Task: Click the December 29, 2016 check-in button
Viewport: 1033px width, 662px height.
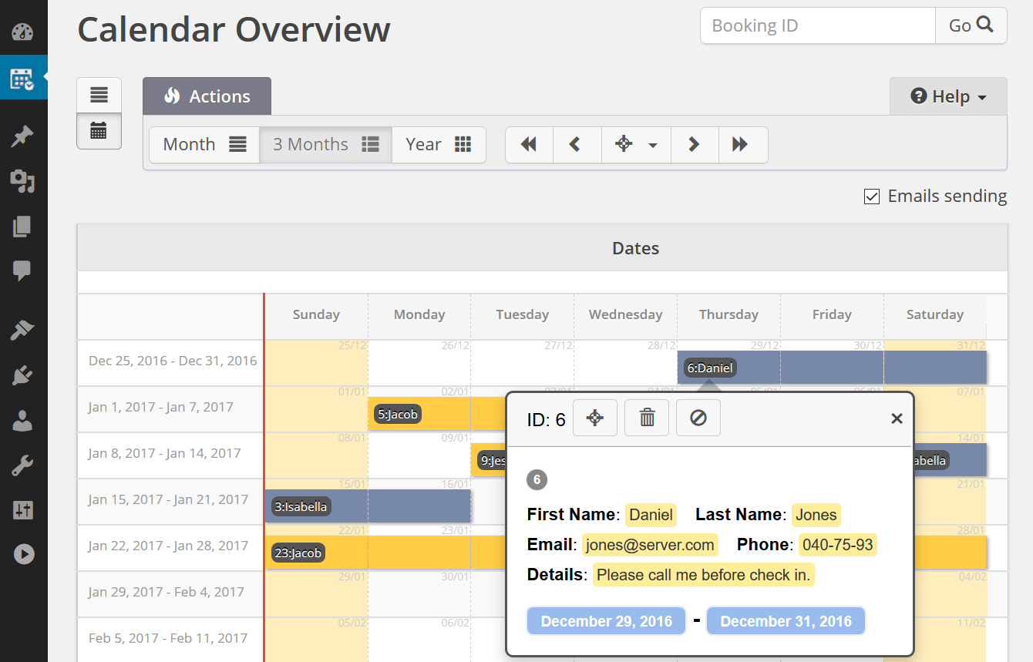Action: 606,620
